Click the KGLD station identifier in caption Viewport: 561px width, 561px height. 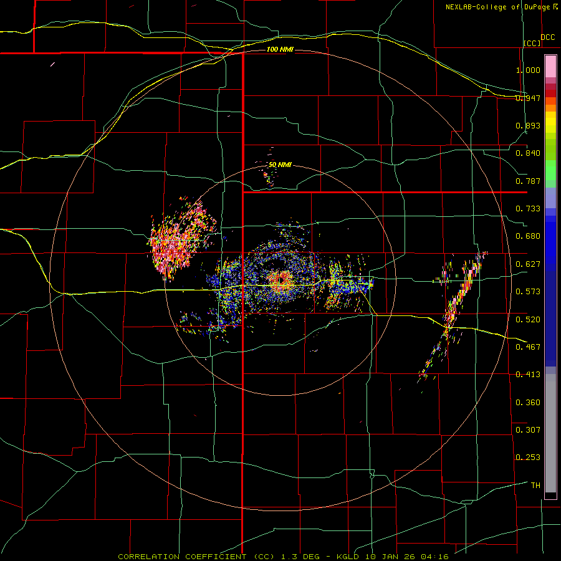[x=347, y=557]
